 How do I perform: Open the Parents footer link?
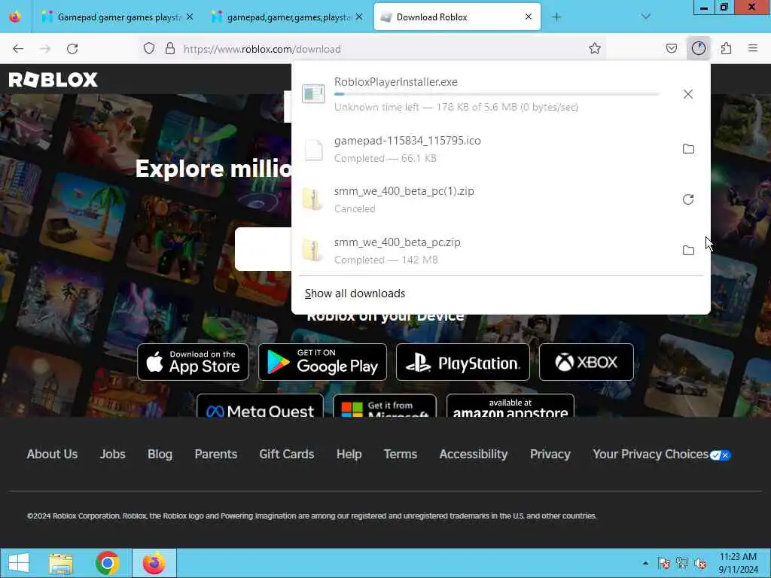pos(216,454)
